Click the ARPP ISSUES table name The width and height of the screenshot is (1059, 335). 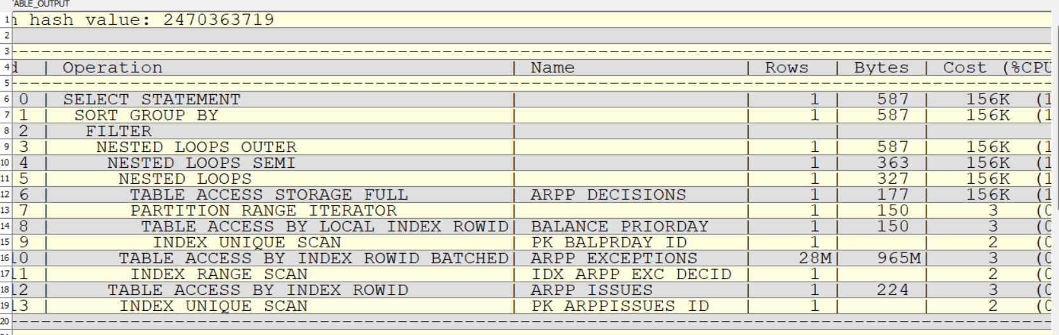tap(592, 290)
